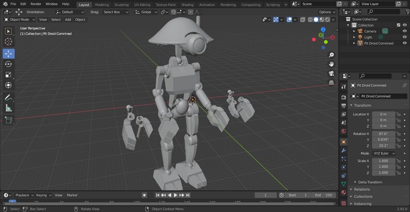Switch to wireframe viewport shading
Image resolution: width=410 pixels, height=212 pixels.
pyautogui.click(x=310, y=20)
